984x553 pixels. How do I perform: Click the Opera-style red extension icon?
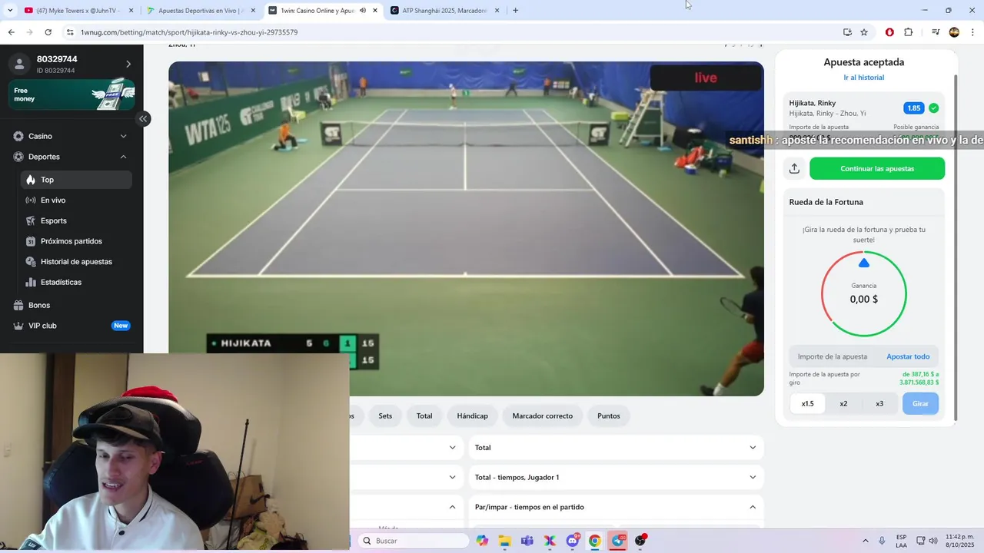(x=889, y=32)
